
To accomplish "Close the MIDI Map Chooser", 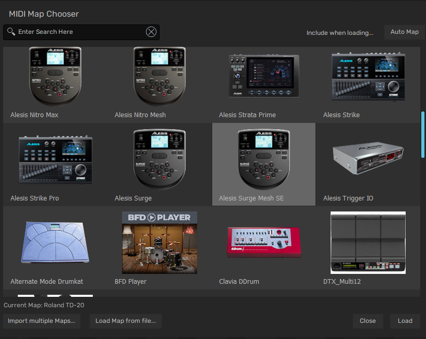I will pos(368,321).
